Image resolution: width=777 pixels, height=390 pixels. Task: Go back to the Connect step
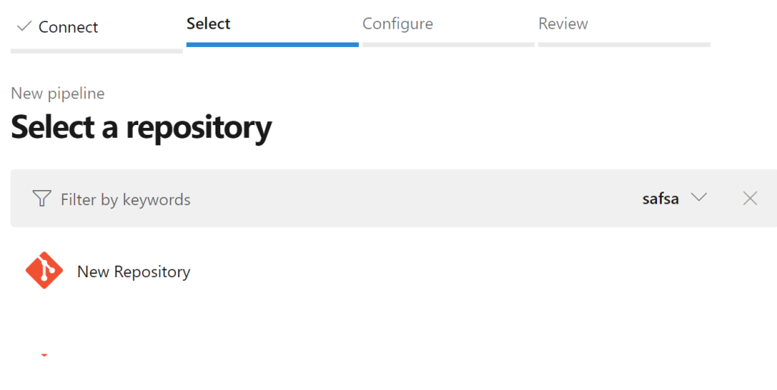(x=68, y=27)
